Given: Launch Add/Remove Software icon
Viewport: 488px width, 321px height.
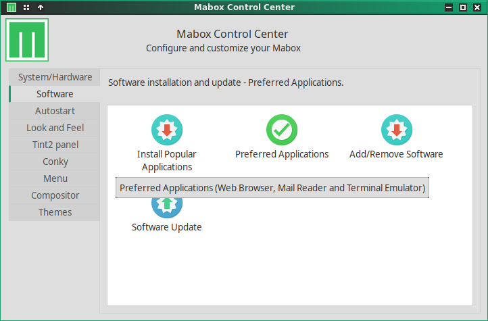Looking at the screenshot, I should [396, 130].
